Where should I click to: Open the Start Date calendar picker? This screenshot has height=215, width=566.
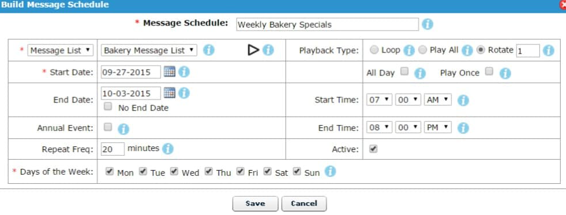point(169,71)
